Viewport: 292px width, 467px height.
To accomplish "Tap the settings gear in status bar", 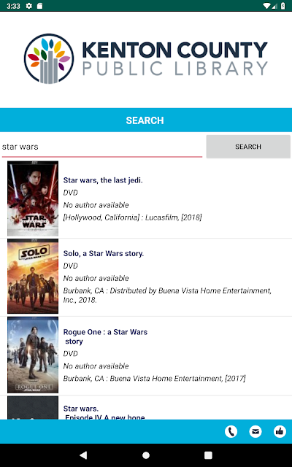I will pyautogui.click(x=29, y=6).
